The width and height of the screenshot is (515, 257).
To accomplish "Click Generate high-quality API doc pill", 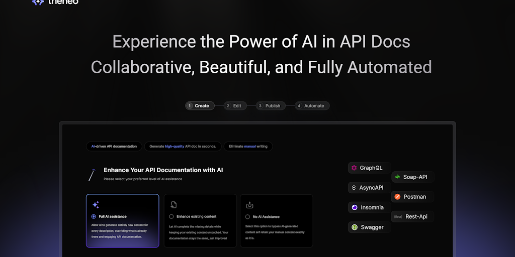I will click(183, 146).
